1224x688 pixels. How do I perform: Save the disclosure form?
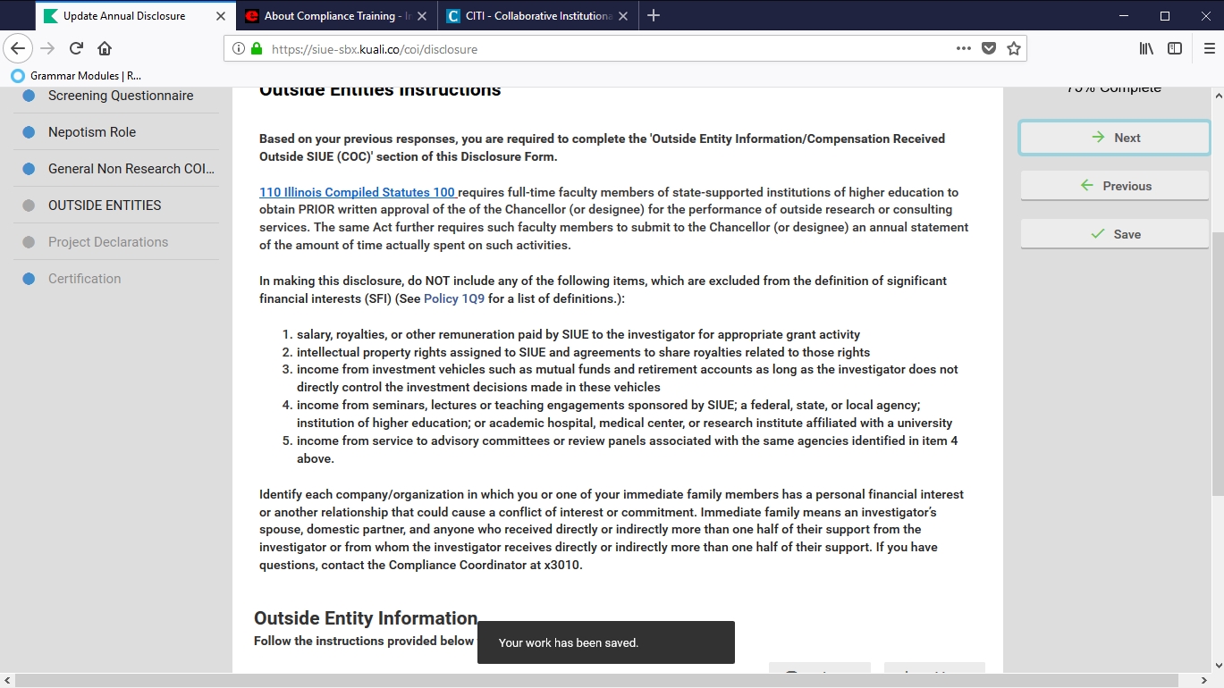pyautogui.click(x=1114, y=234)
